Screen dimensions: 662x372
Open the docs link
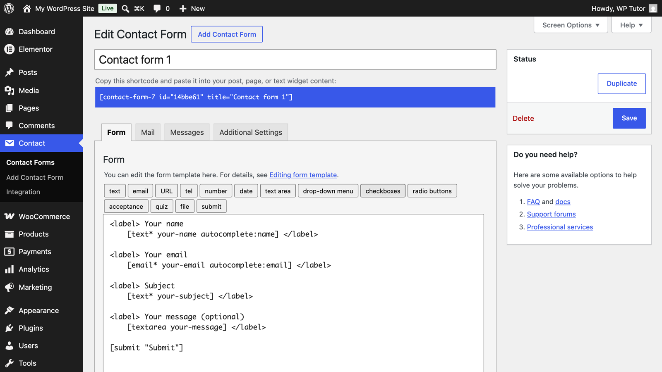point(563,202)
